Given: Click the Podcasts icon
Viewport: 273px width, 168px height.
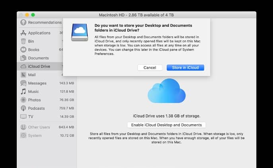Looking at the screenshot, I should (23, 108).
